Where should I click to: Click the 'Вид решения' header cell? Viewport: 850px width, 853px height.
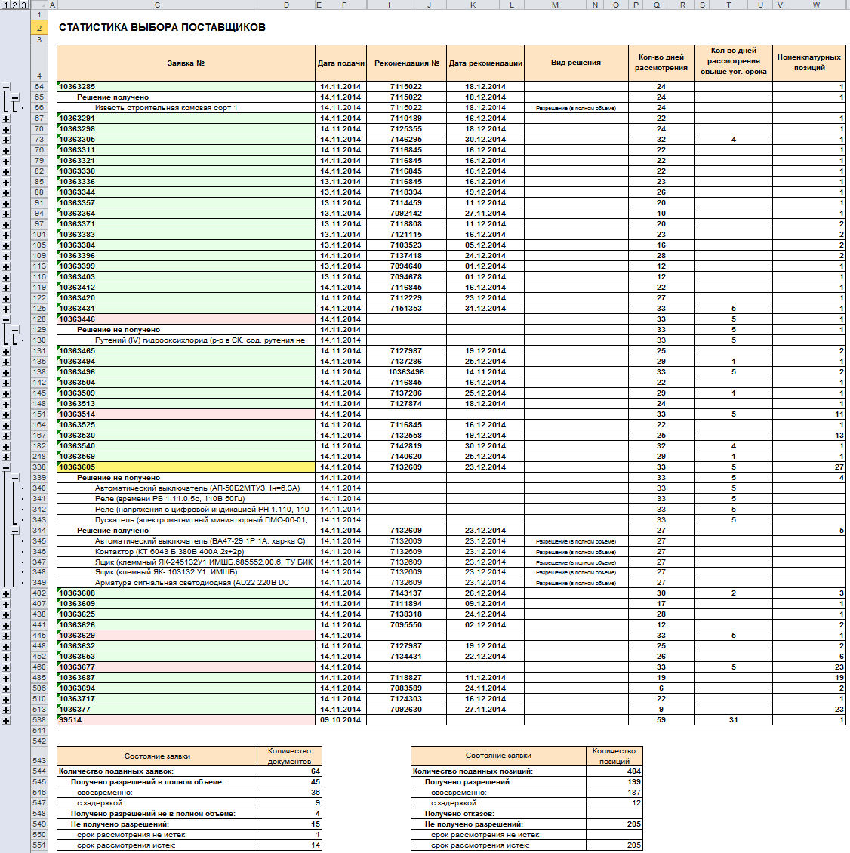575,63
